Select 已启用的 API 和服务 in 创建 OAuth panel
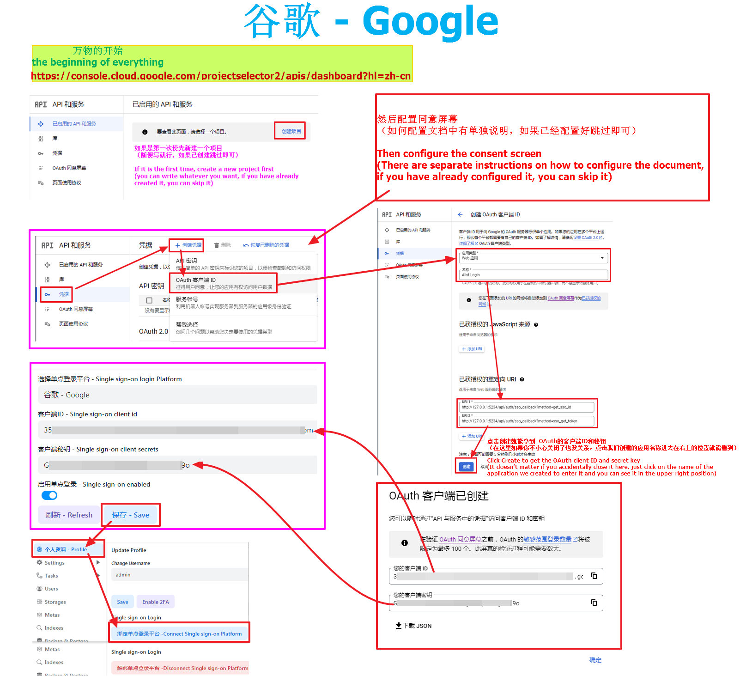The height and width of the screenshot is (682, 740). tap(413, 230)
